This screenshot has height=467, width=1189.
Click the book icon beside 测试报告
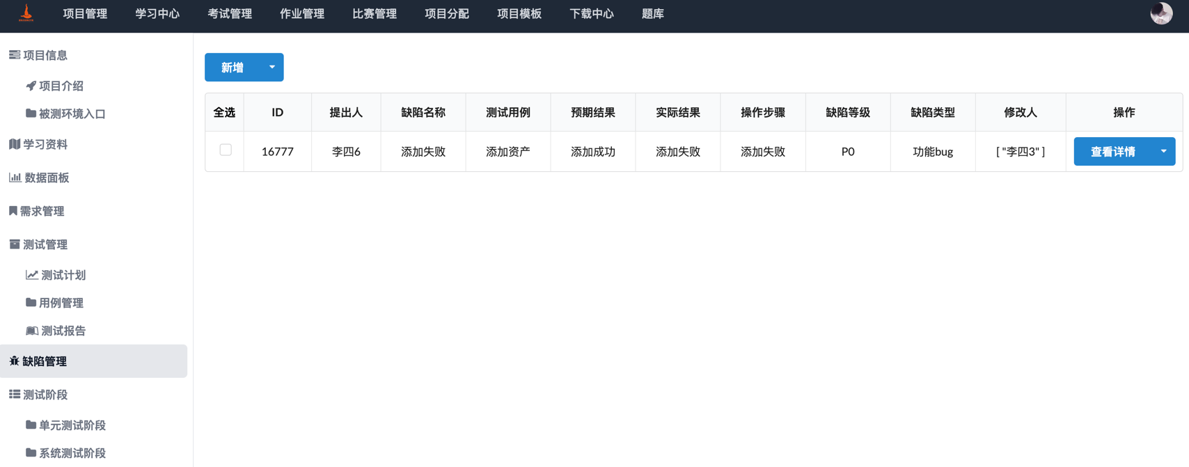click(32, 331)
